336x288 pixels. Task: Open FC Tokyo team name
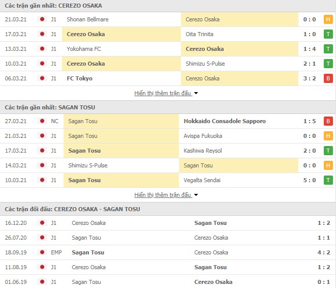click(79, 78)
